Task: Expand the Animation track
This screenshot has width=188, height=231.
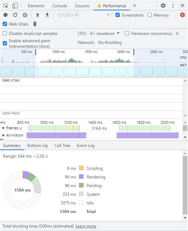Action: click(x=4, y=135)
